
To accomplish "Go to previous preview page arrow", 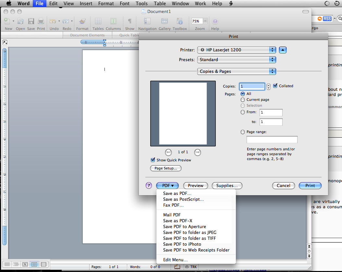I will (x=168, y=152).
